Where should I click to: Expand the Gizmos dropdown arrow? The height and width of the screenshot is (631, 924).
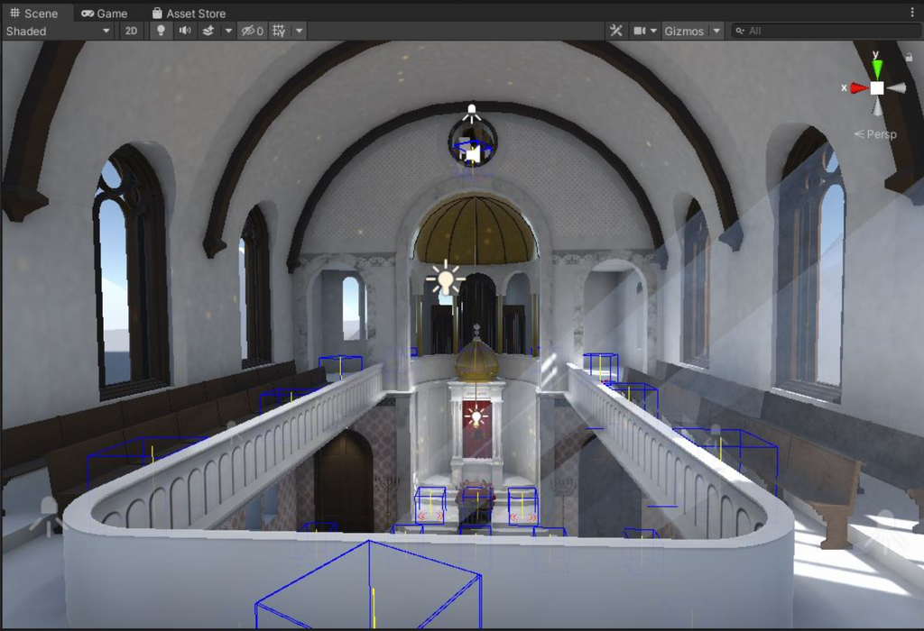coord(717,31)
